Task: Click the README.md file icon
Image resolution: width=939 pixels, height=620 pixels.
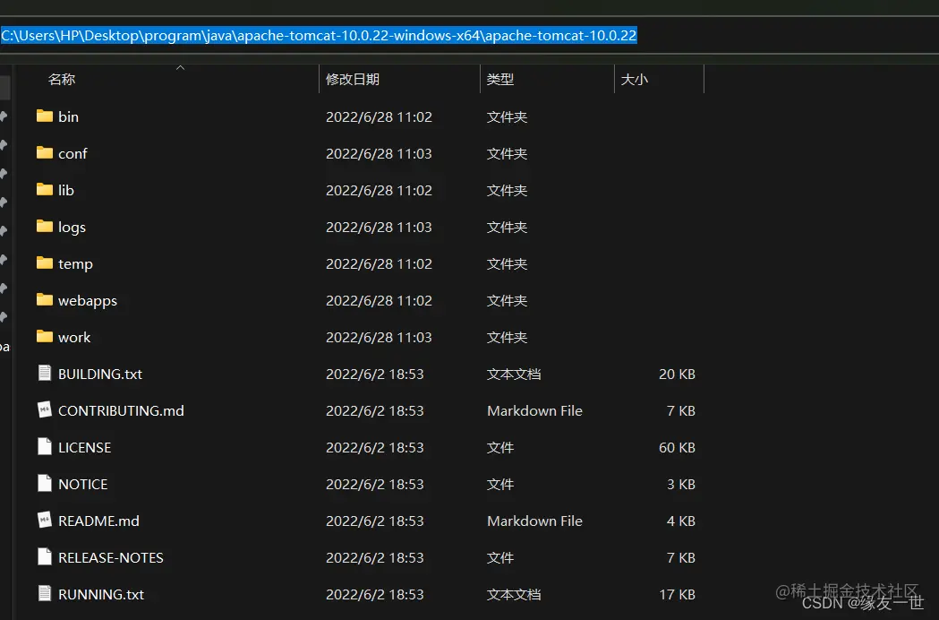Action: (45, 520)
